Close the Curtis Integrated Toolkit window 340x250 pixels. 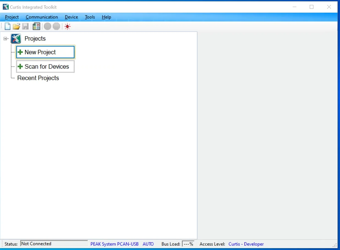tap(329, 7)
